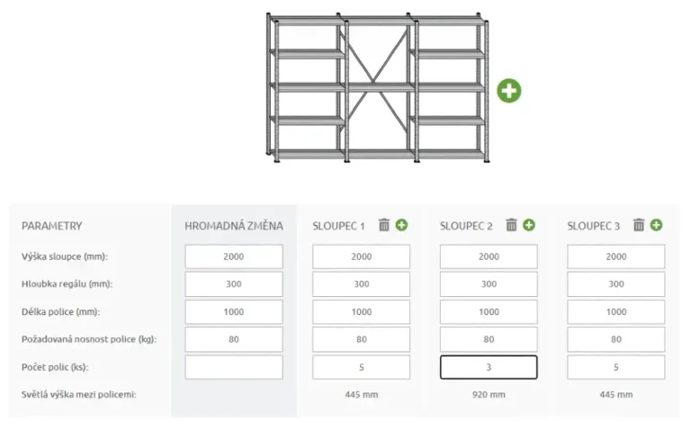Click the shelving unit diagram
Screen dimensions: 691x422
378,87
